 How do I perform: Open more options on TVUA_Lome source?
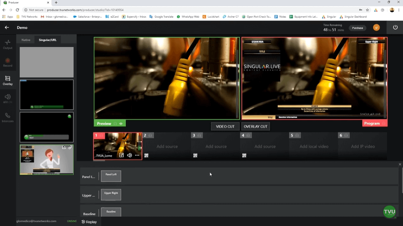(137, 155)
